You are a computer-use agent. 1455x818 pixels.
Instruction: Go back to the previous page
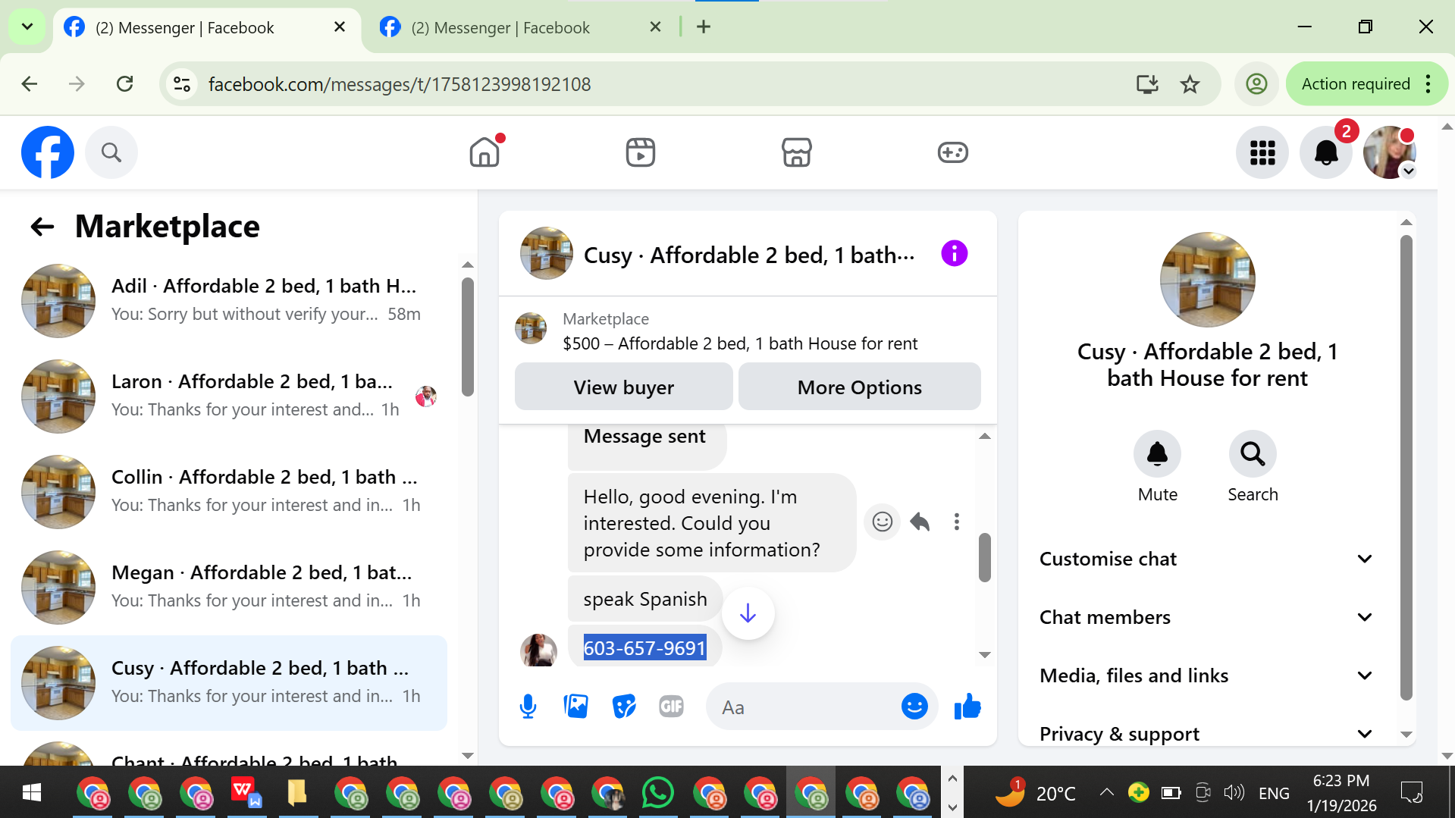coord(30,84)
